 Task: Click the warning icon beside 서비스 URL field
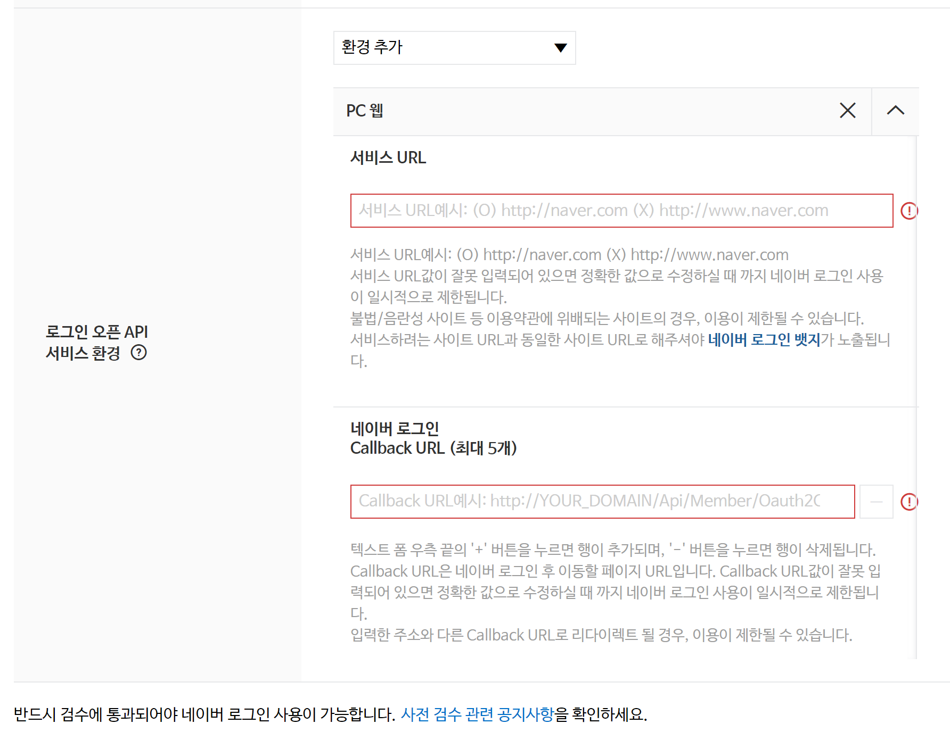[909, 211]
